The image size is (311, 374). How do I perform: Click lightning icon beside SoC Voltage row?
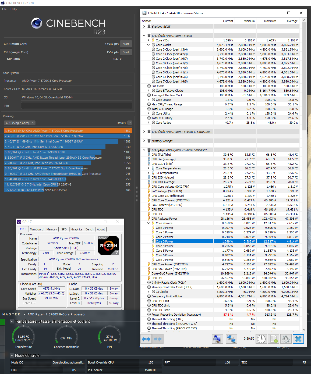[x=149, y=191]
